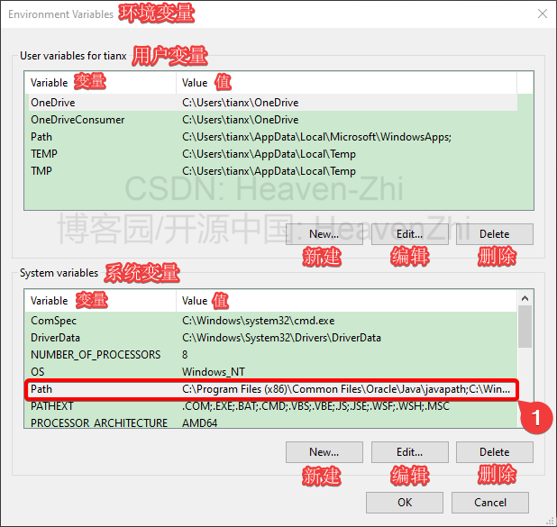Click the system variables scrollbar thumb

pos(525,327)
